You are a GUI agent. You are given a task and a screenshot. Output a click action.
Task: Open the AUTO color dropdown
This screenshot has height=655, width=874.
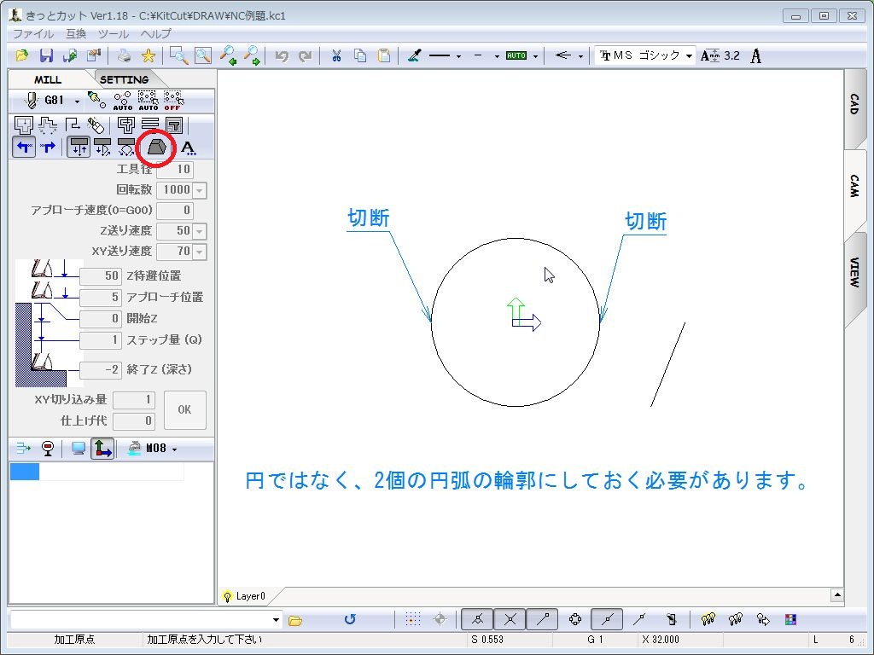535,56
